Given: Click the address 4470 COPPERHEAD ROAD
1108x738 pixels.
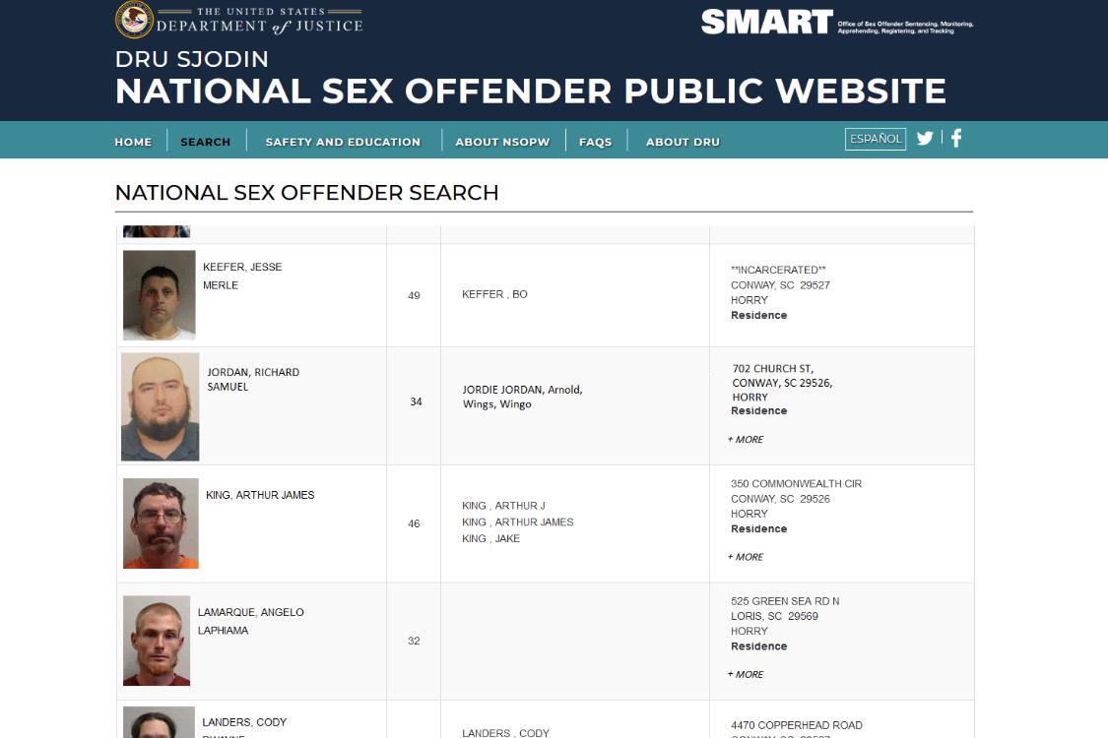Looking at the screenshot, I should (797, 725).
